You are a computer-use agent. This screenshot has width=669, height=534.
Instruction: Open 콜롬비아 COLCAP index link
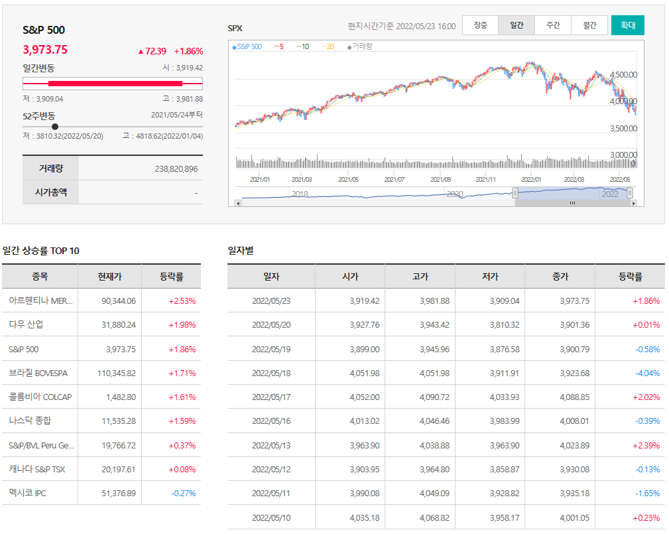click(x=40, y=397)
